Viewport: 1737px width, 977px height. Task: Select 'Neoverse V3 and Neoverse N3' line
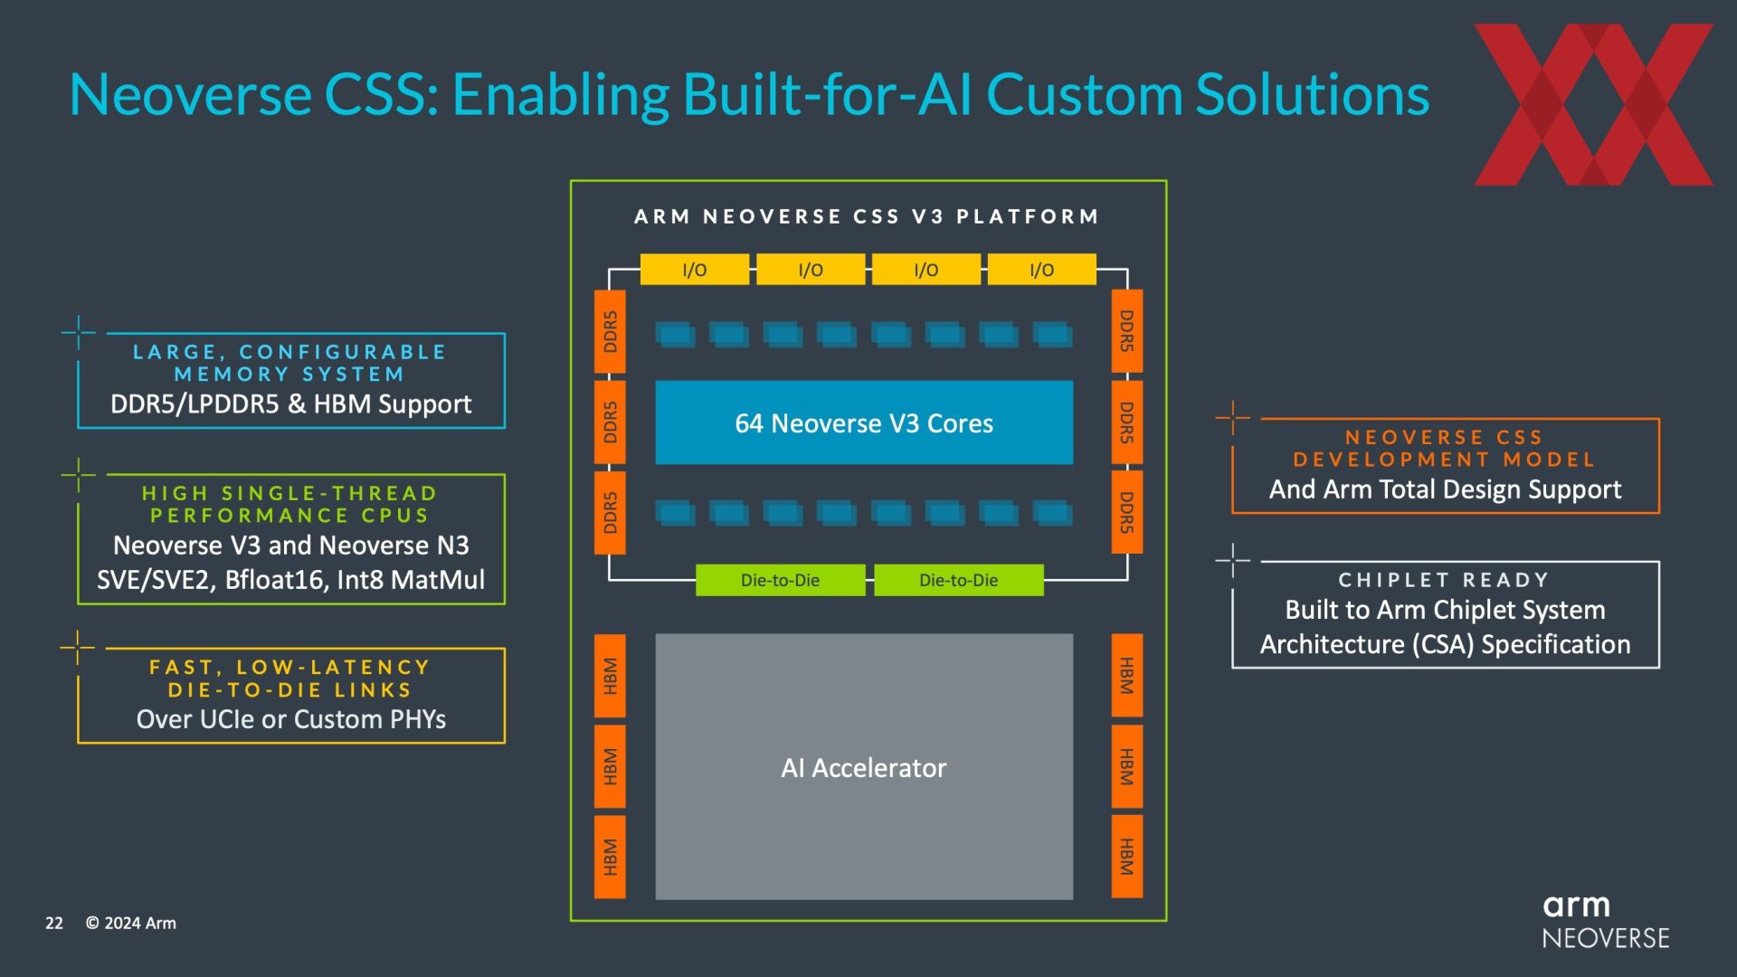(x=290, y=545)
